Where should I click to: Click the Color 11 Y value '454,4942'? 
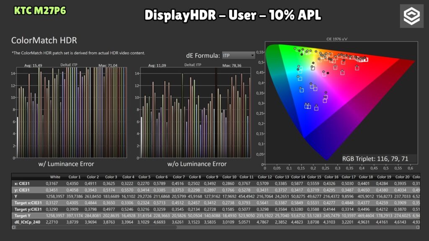tap(246, 197)
